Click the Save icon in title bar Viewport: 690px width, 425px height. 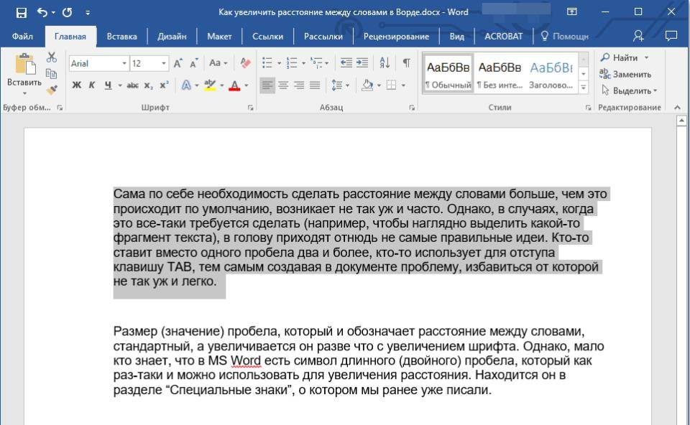21,12
